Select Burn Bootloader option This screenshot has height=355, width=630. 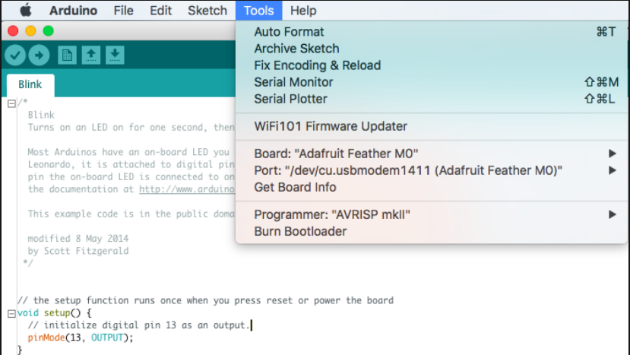(x=300, y=232)
